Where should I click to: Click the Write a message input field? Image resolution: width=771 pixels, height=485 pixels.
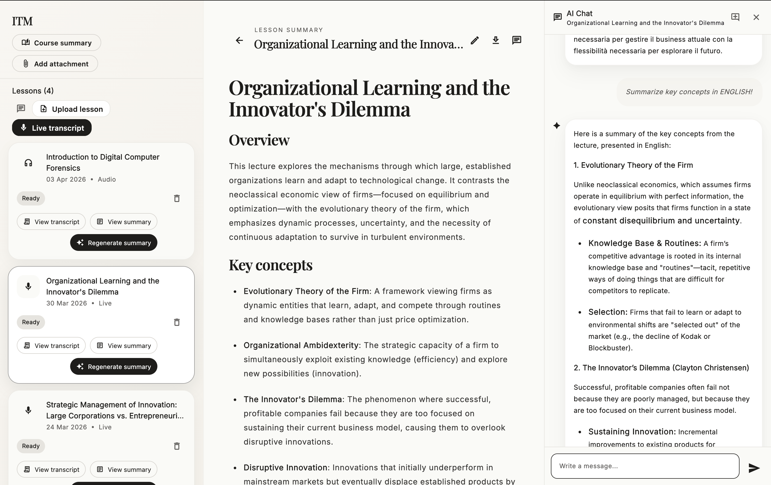point(645,466)
